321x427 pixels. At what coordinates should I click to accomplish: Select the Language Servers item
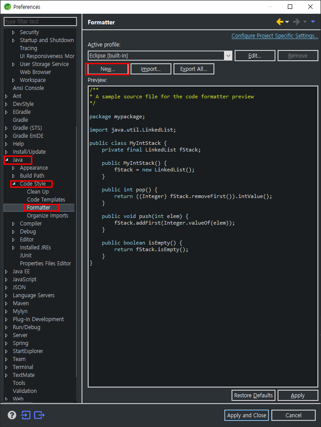34,295
